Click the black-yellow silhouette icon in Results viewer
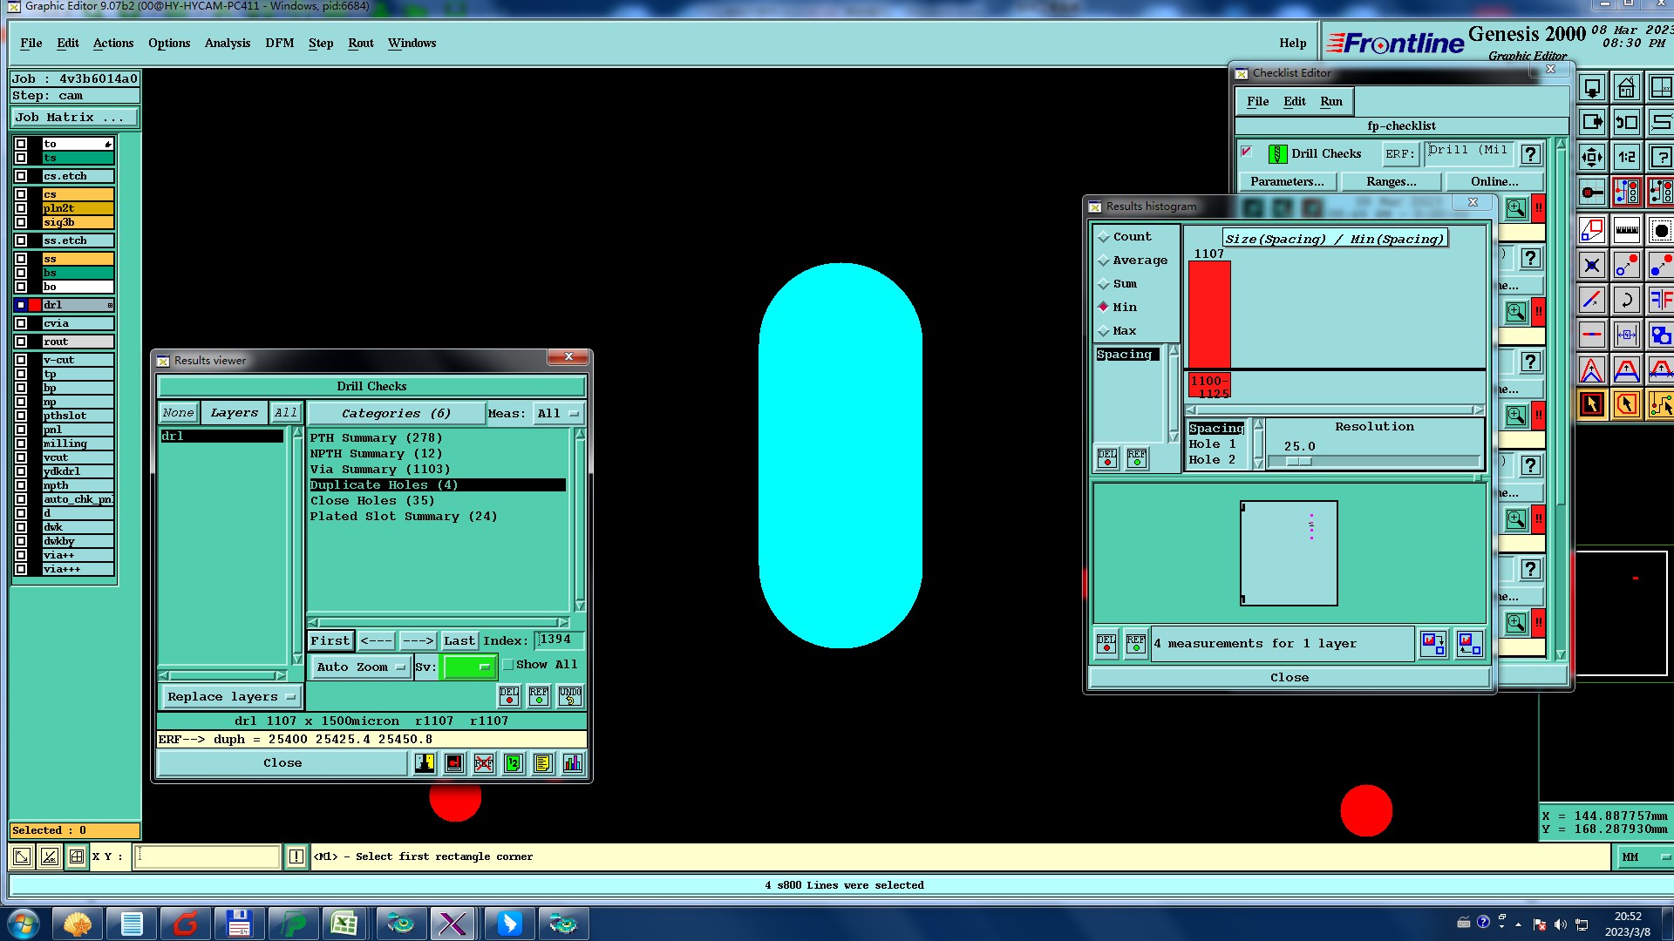This screenshot has width=1674, height=941. (425, 763)
